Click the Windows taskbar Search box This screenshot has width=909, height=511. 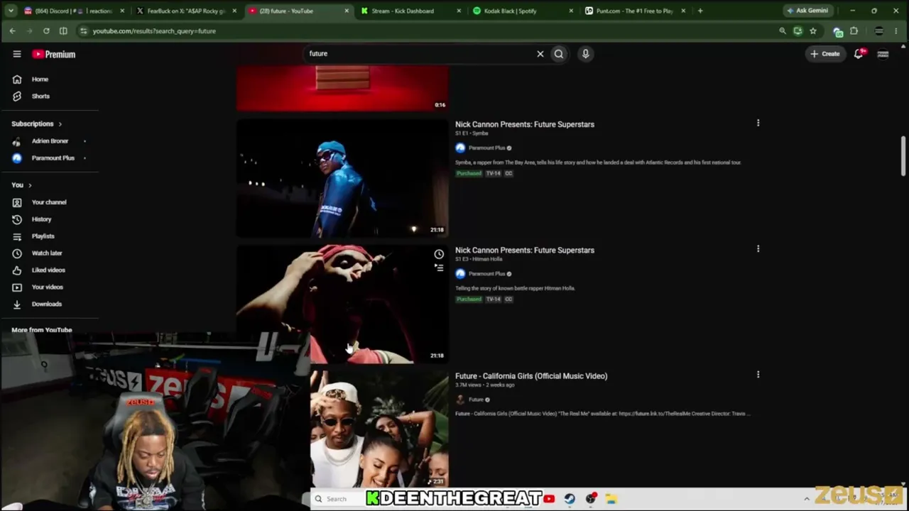tap(337, 499)
